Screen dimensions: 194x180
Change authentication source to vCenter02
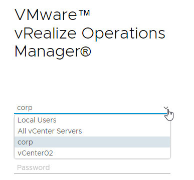(x=92, y=153)
